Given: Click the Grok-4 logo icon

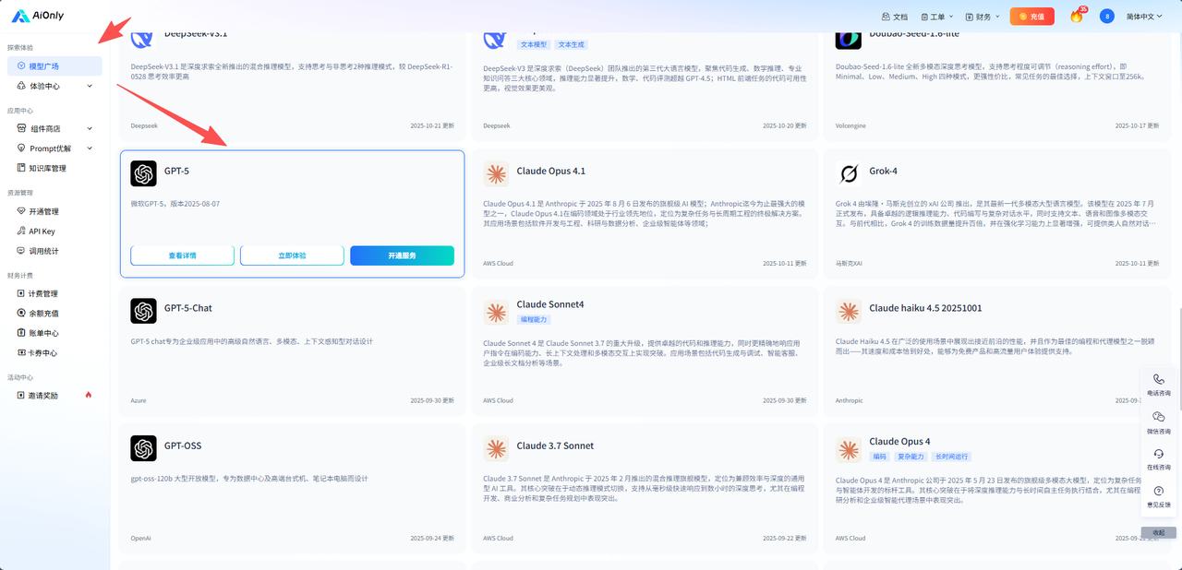Looking at the screenshot, I should tap(849, 173).
